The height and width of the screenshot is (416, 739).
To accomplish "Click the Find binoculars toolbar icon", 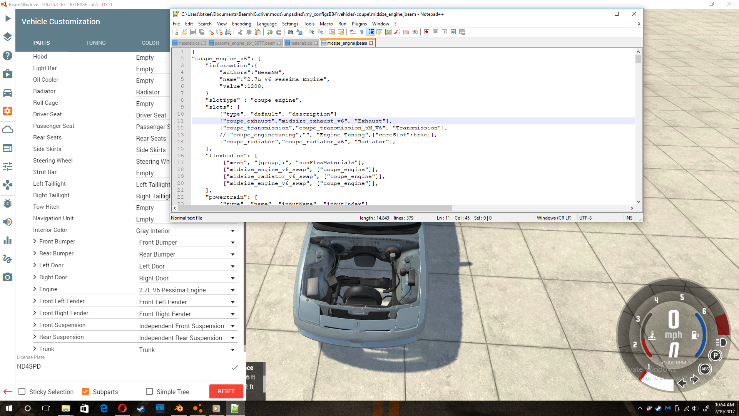I will (x=290, y=32).
